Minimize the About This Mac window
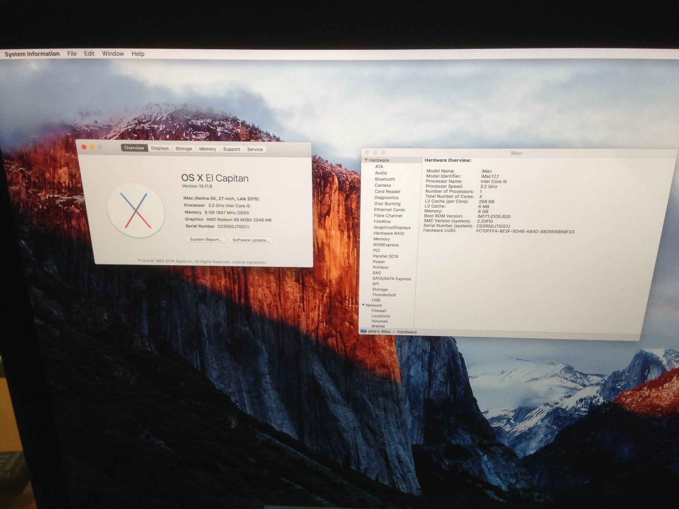Screen dimensions: 679x509 [92, 147]
